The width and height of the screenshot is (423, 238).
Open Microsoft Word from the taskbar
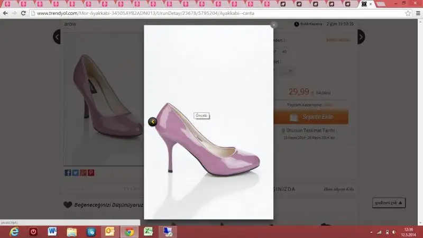[52, 232]
